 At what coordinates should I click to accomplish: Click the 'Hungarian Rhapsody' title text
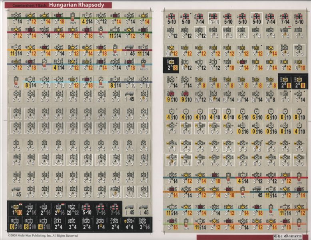click(77, 5)
